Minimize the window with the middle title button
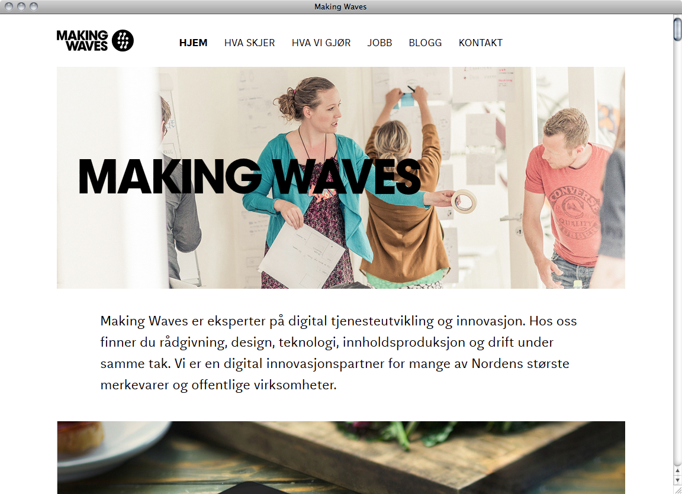 [21, 7]
